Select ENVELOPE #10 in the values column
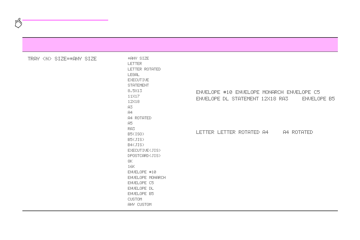Viewport: 360px width, 240px height. tap(142, 172)
